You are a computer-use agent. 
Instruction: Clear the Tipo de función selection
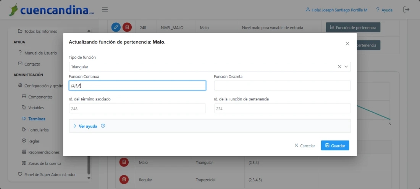339,67
